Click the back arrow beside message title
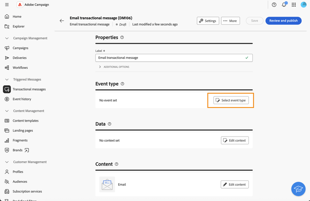This screenshot has width=310, height=201. pos(62,21)
